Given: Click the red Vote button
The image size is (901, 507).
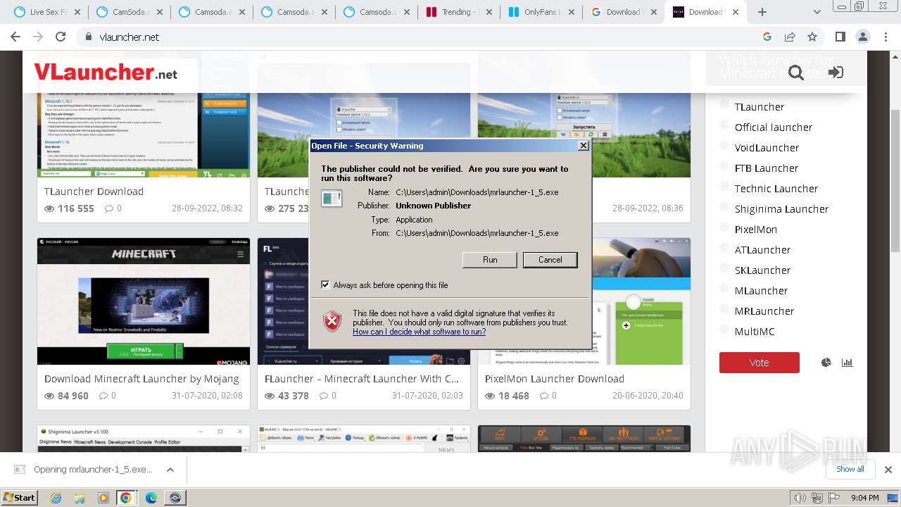Looking at the screenshot, I should pyautogui.click(x=759, y=363).
